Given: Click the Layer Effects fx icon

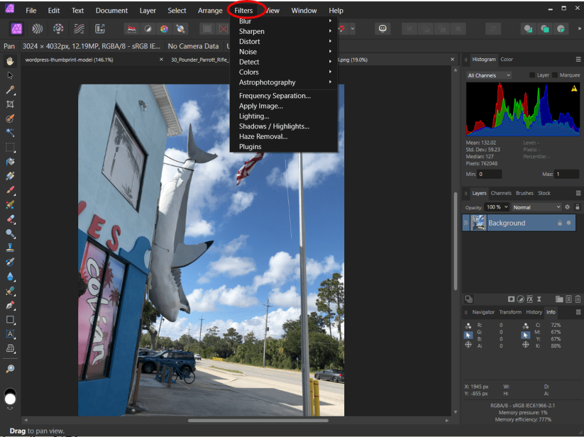Looking at the screenshot, I should (x=529, y=299).
